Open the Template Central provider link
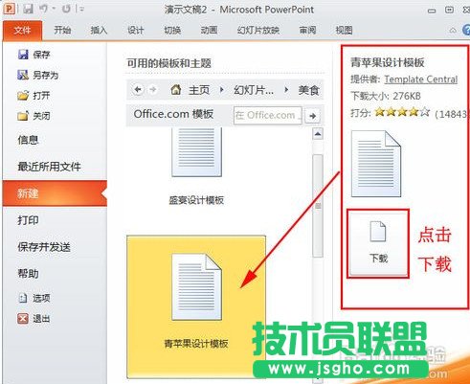 click(x=421, y=79)
